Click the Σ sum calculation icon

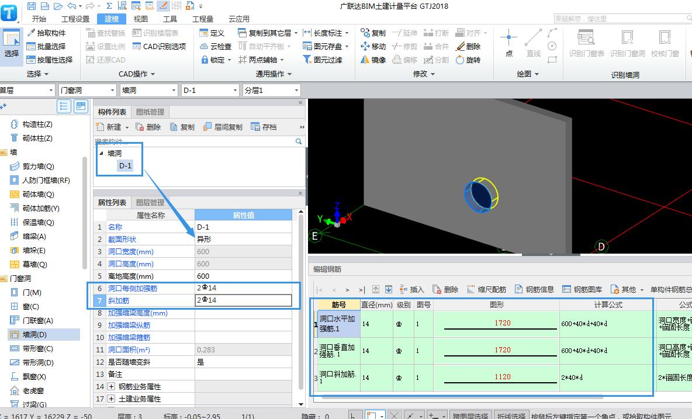coord(109,6)
